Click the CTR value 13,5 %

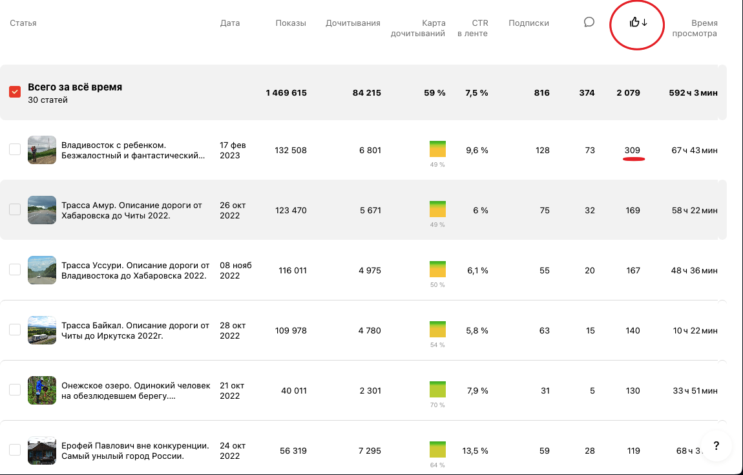click(475, 451)
